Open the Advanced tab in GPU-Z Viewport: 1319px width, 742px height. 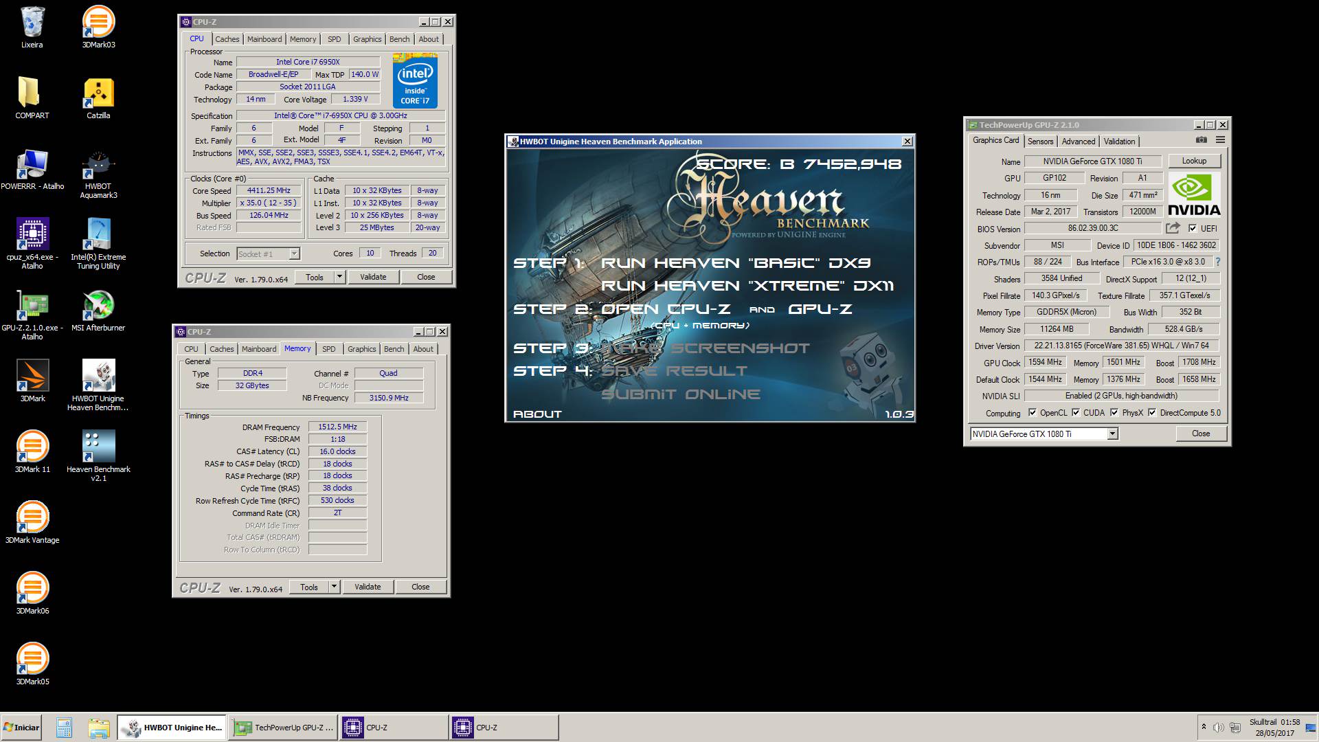click(1078, 142)
